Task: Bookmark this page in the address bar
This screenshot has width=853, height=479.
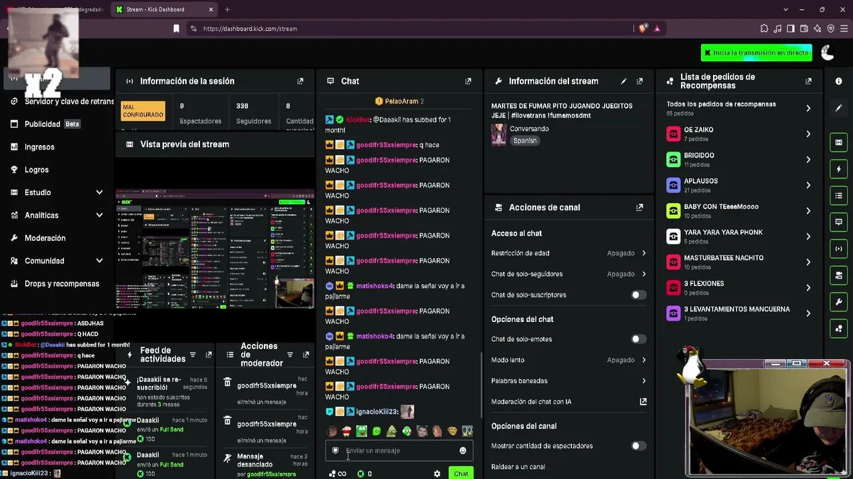Action: pyautogui.click(x=176, y=29)
